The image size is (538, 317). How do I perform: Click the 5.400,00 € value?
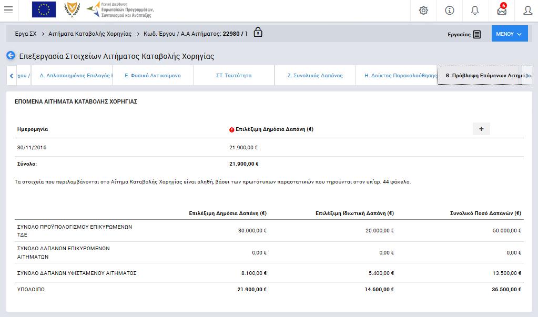click(381, 273)
